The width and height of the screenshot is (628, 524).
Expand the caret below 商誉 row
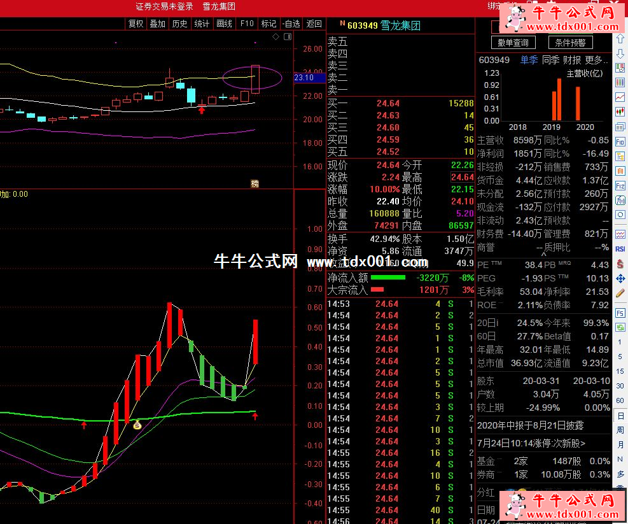[x=544, y=254]
